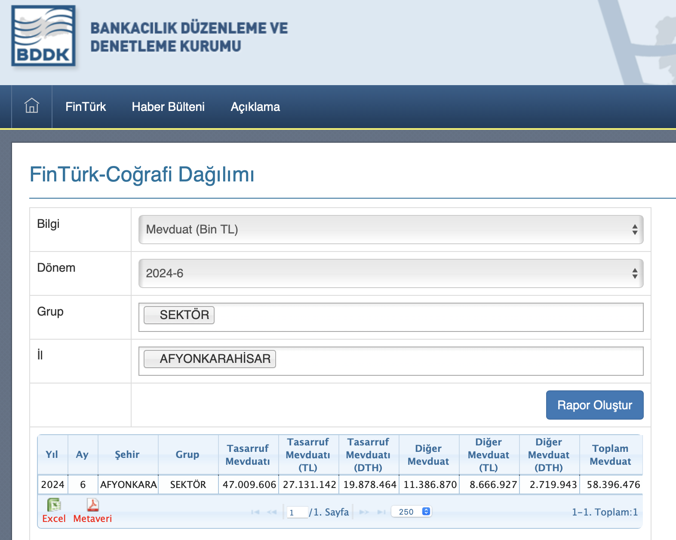Export table via Excel icon
This screenshot has width=676, height=540.
click(x=54, y=505)
